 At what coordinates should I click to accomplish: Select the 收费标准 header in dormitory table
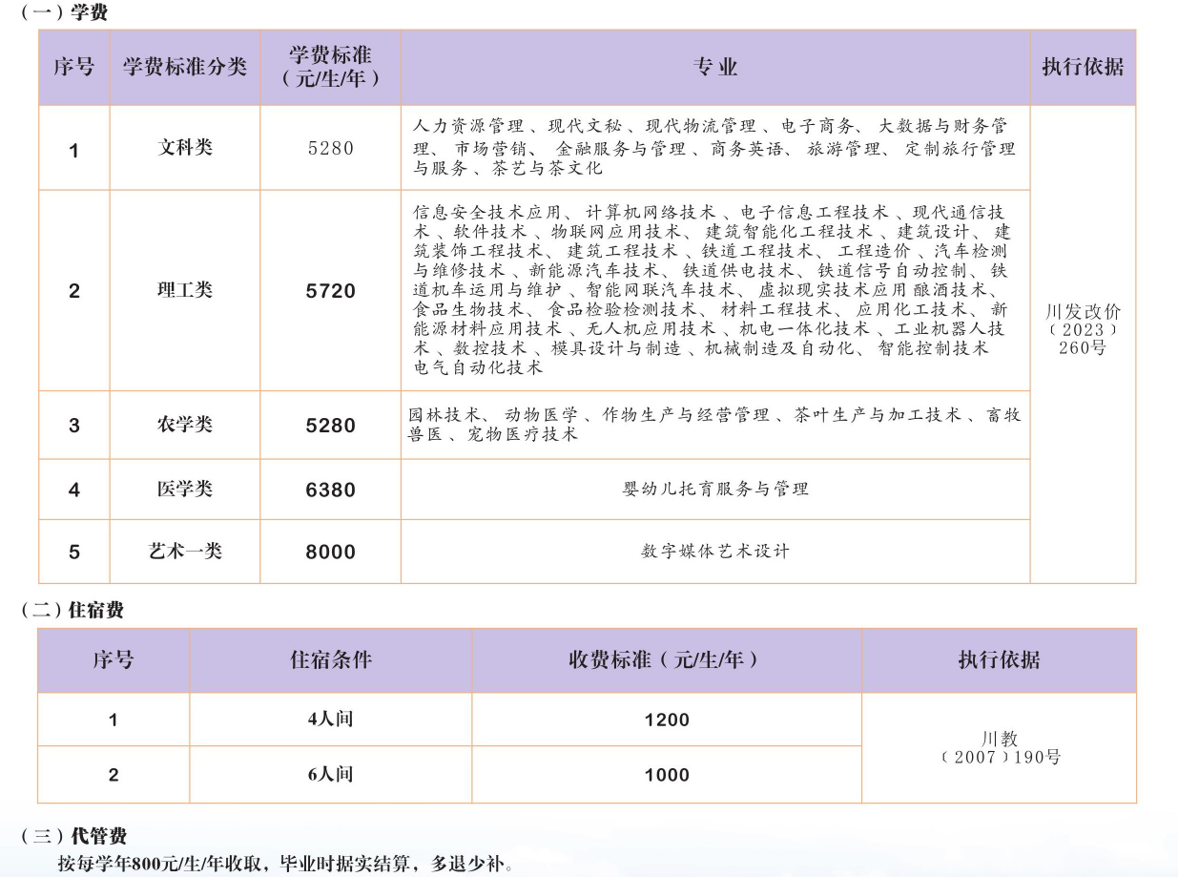666,660
